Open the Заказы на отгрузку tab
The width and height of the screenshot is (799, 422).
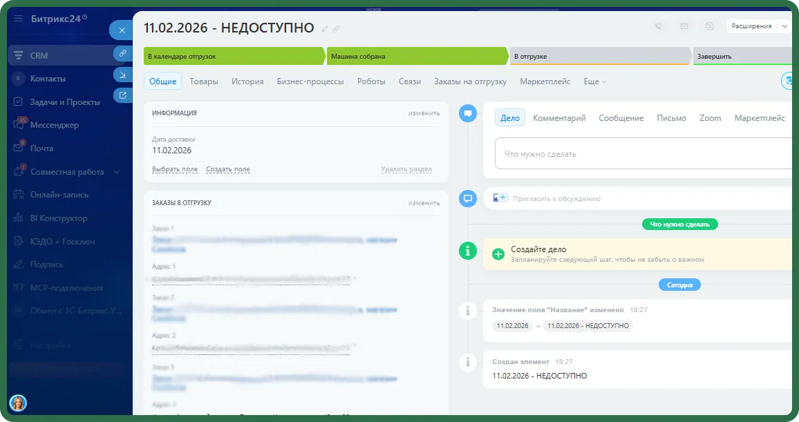[x=470, y=81]
